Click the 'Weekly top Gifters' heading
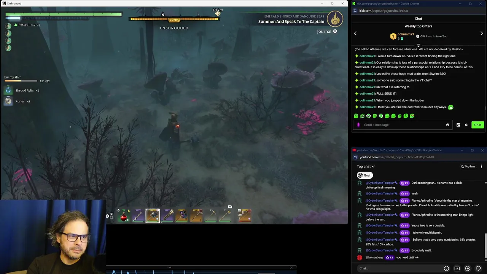The image size is (487, 274). [418, 26]
